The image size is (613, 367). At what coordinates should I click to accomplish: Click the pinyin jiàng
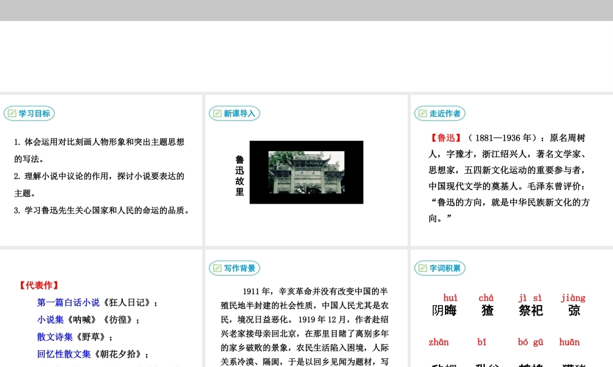point(573,298)
